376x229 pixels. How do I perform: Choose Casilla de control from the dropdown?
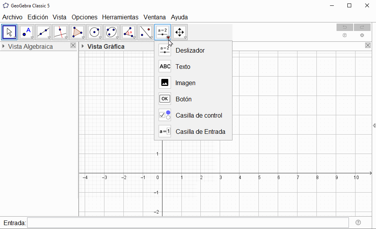tap(198, 115)
